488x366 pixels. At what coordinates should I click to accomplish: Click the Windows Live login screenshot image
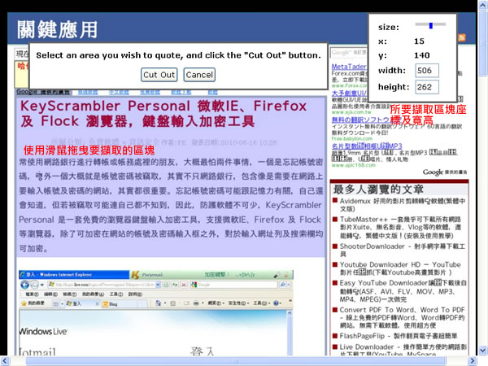point(155,313)
